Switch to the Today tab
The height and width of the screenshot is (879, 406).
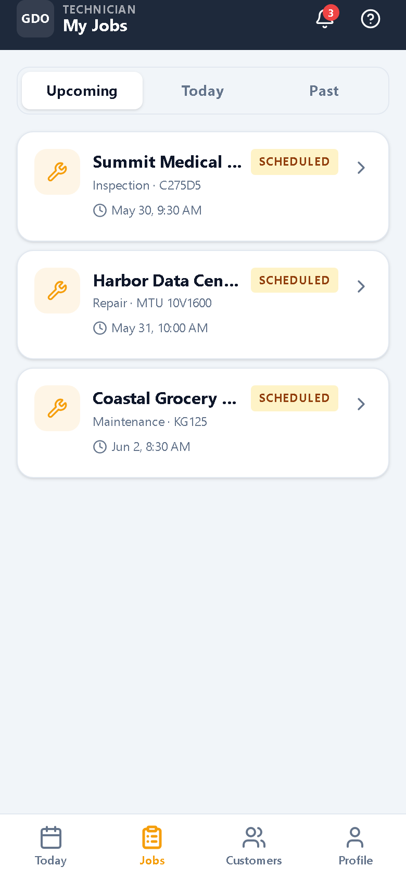203,91
